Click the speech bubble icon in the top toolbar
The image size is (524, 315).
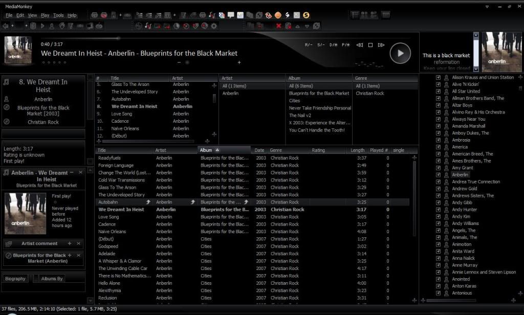point(231,15)
